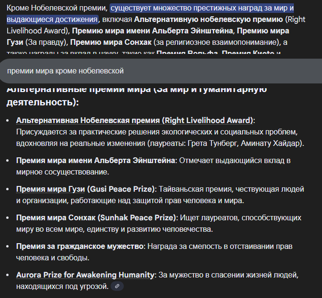
Task: Focus the search field reading "премии мира кроме нобелевской"
Action: (66, 71)
